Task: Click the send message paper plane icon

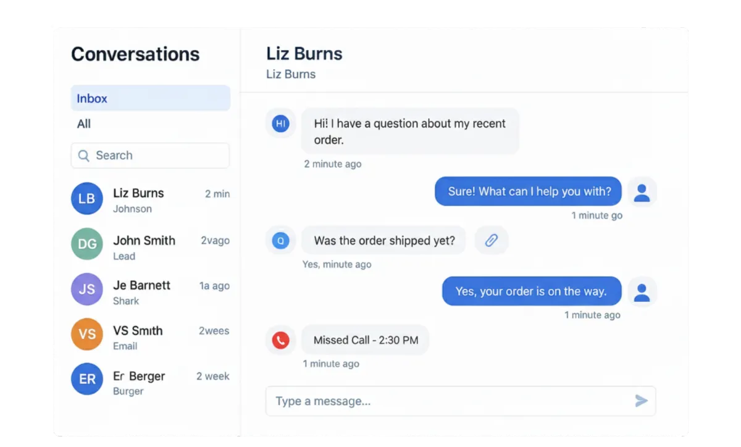Action: (642, 401)
